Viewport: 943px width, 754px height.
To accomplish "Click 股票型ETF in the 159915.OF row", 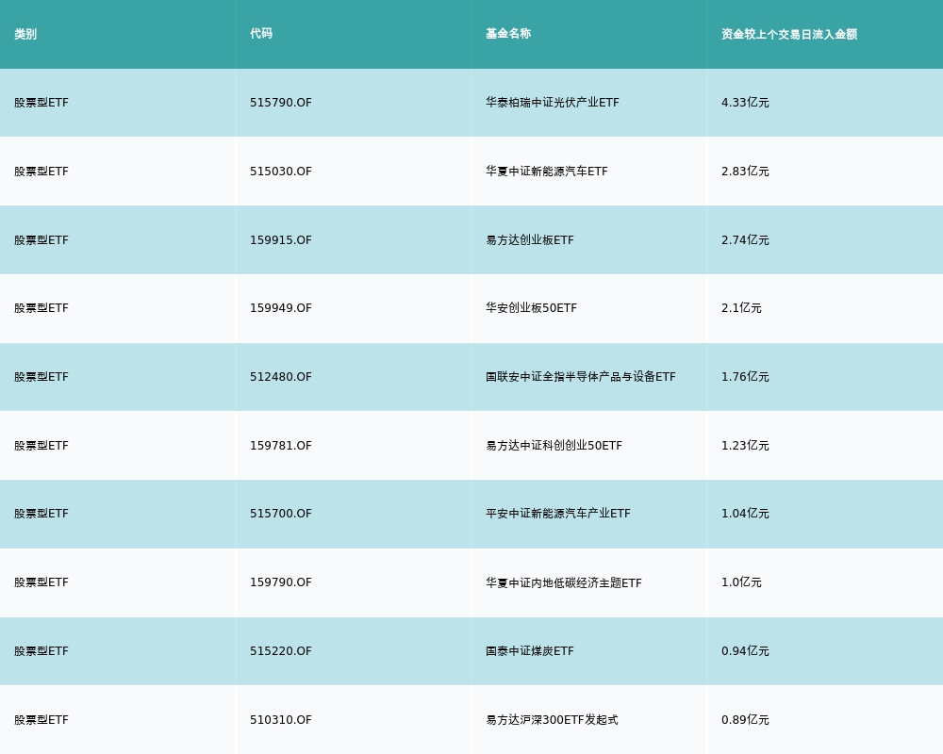I will [41, 240].
